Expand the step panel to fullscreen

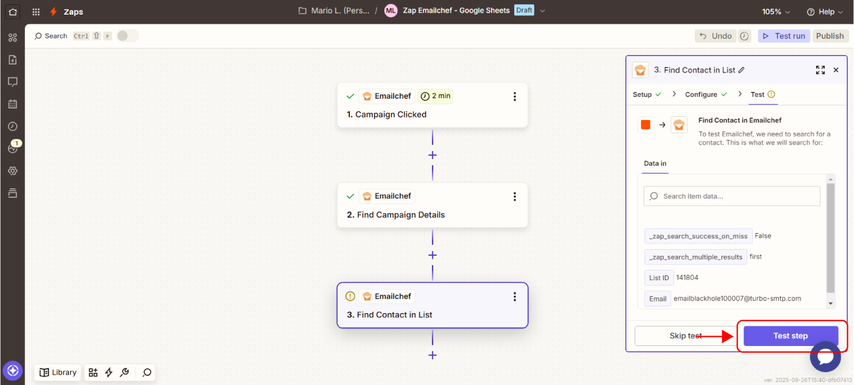tap(820, 70)
